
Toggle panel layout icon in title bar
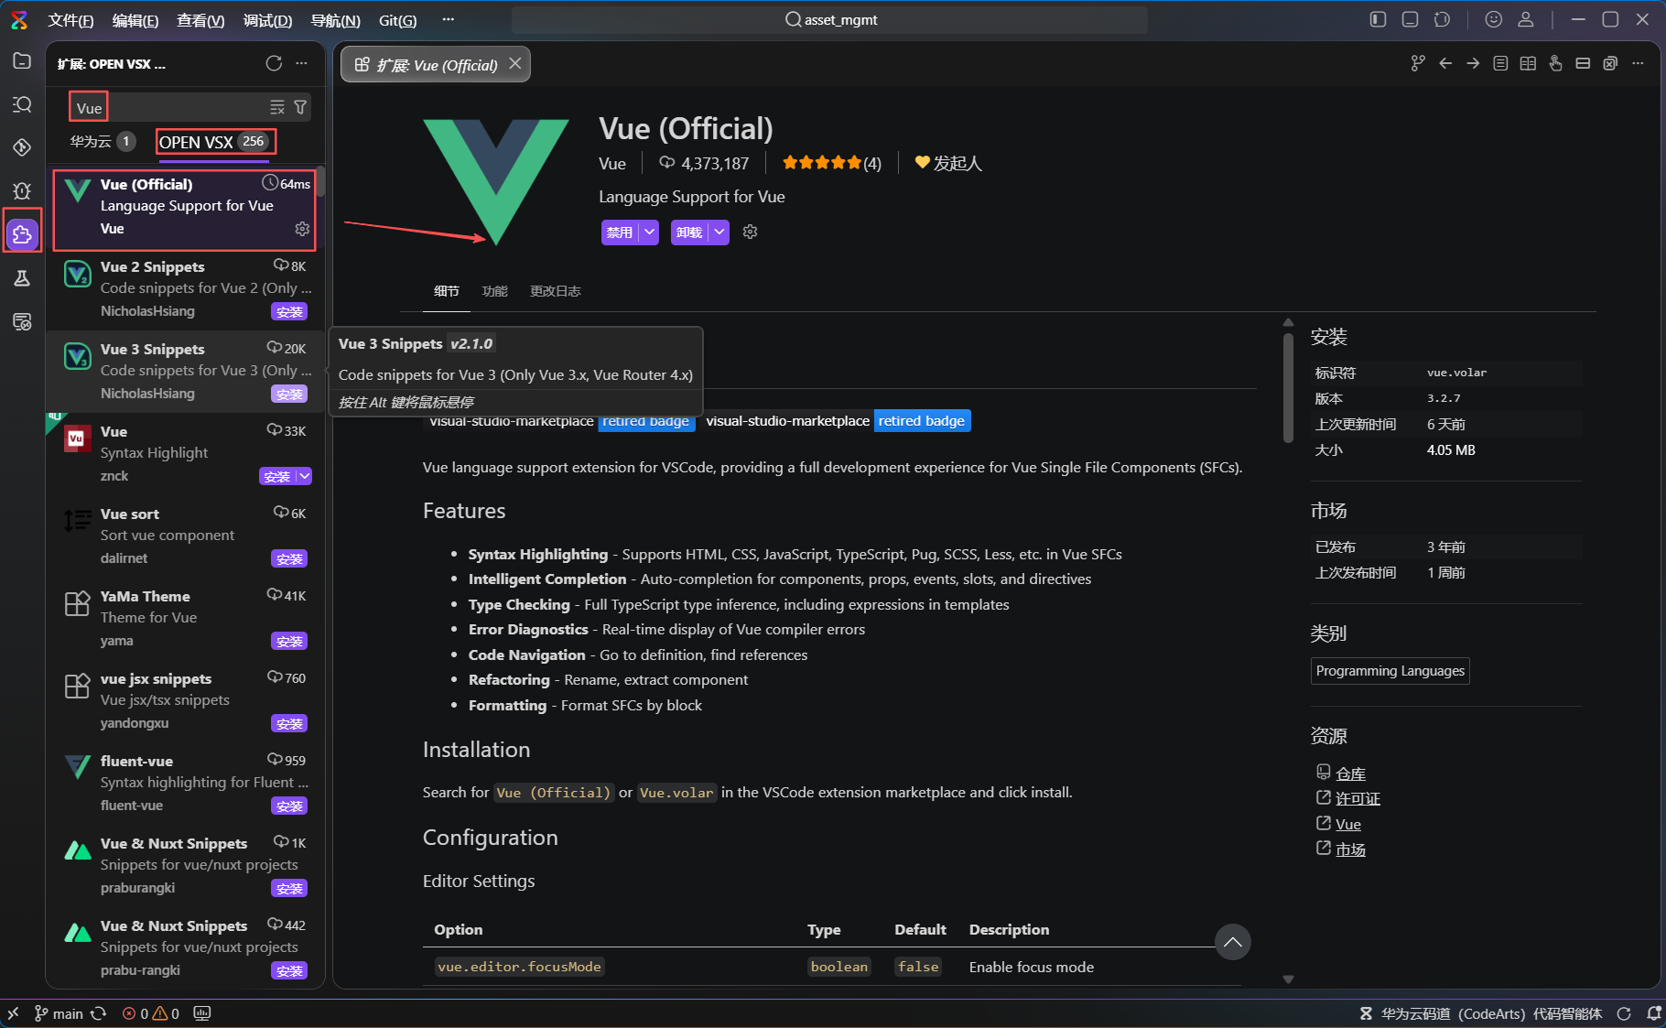click(x=1411, y=19)
